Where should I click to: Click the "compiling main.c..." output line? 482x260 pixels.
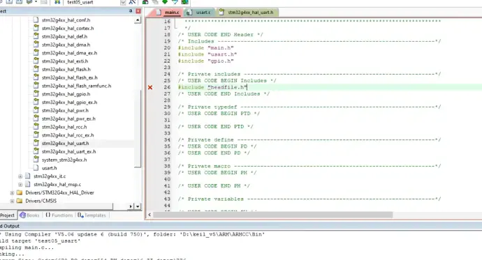27,247
